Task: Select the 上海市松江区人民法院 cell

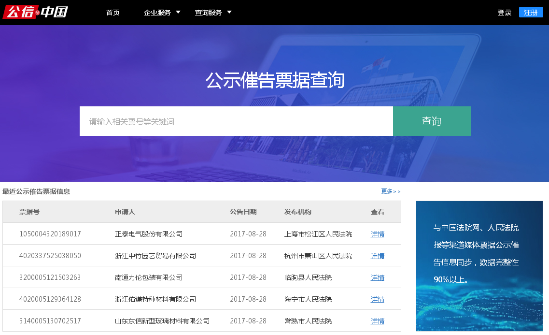Action: (x=318, y=234)
